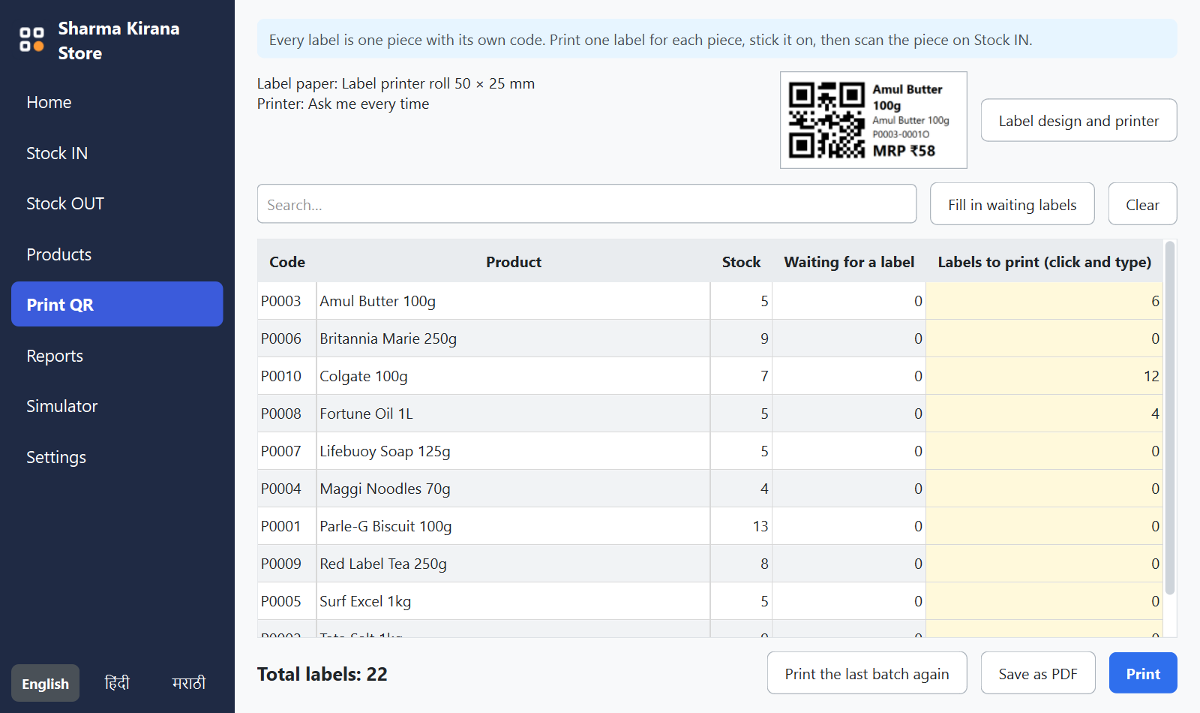This screenshot has height=713, width=1200.
Task: Click the Waiting for a label header
Action: [849, 262]
